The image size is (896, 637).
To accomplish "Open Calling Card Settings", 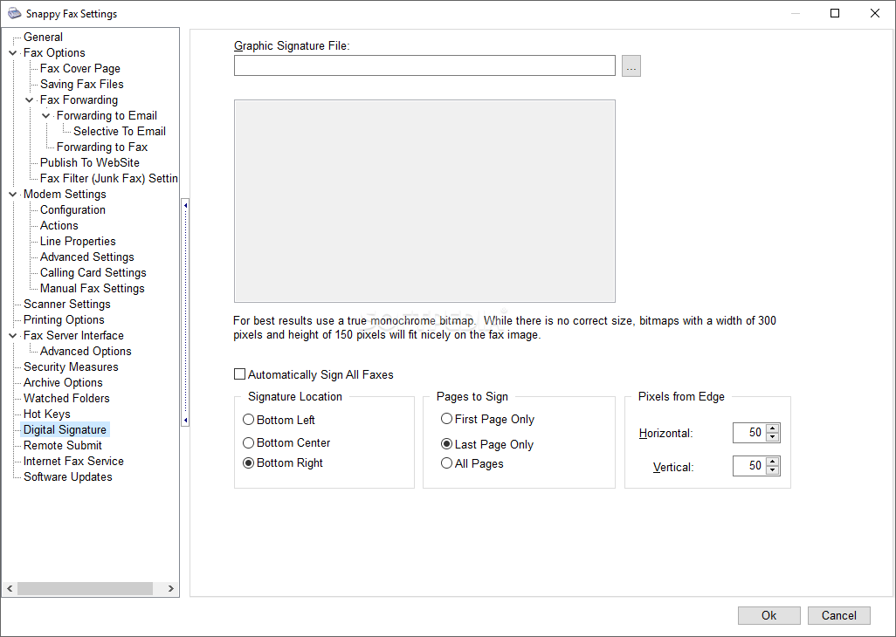I will point(93,272).
